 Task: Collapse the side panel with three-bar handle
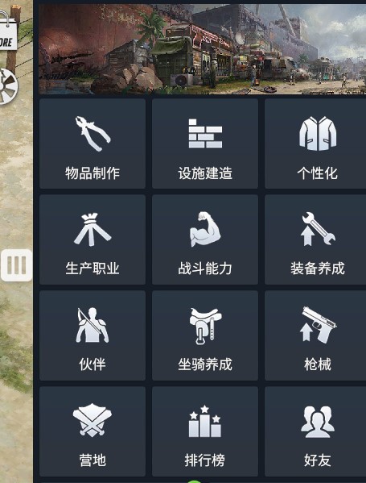(16, 265)
